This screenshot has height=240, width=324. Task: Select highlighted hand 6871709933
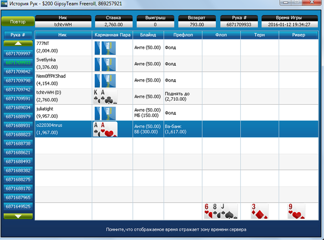click(18, 63)
